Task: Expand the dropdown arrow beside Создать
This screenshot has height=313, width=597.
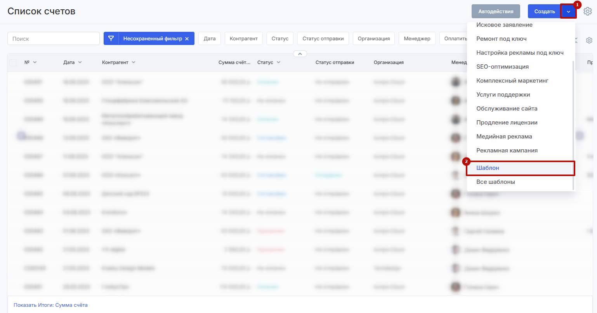Action: [568, 12]
